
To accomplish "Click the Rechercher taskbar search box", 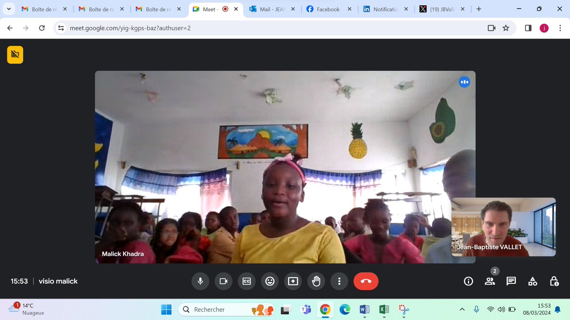I will point(227,310).
